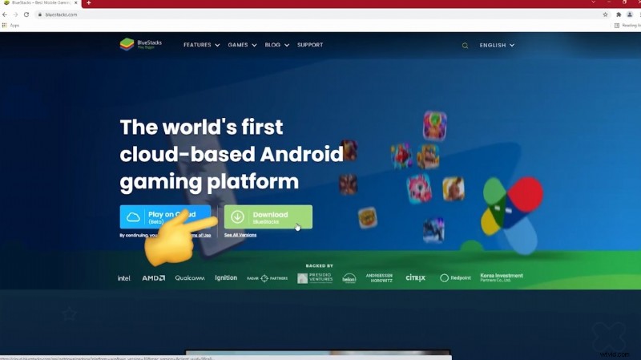Bookmark this page with the star icon
The image size is (641, 360).
[x=605, y=14]
